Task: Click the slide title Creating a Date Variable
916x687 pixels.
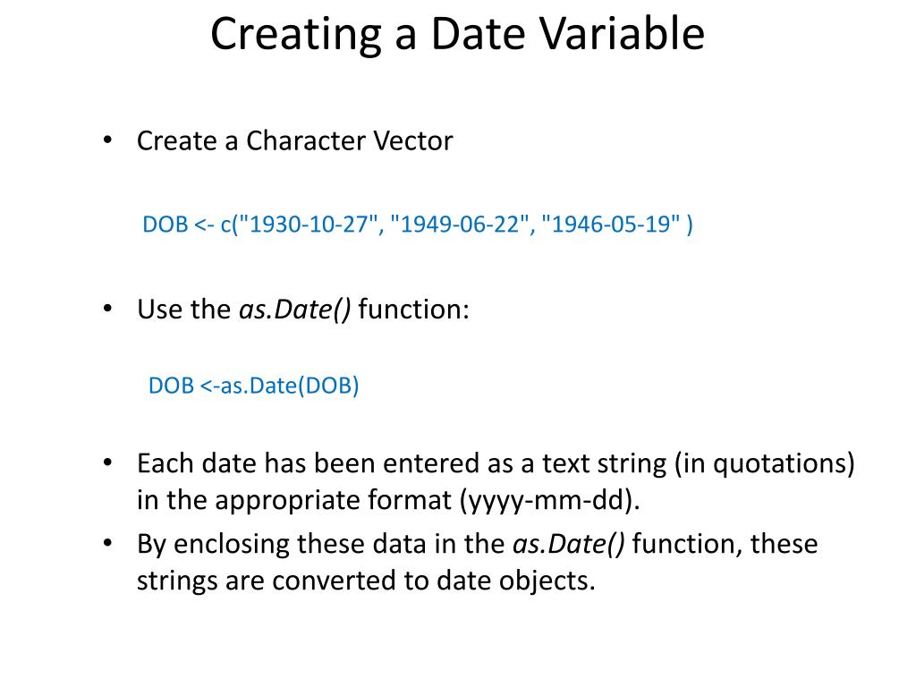Action: pyautogui.click(x=457, y=35)
